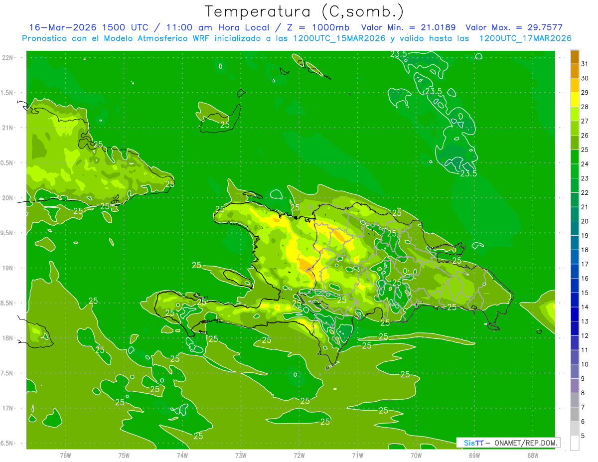Image resolution: width=598 pixels, height=462 pixels.
Task: Click the legend scale value '12'
Action: (585, 335)
